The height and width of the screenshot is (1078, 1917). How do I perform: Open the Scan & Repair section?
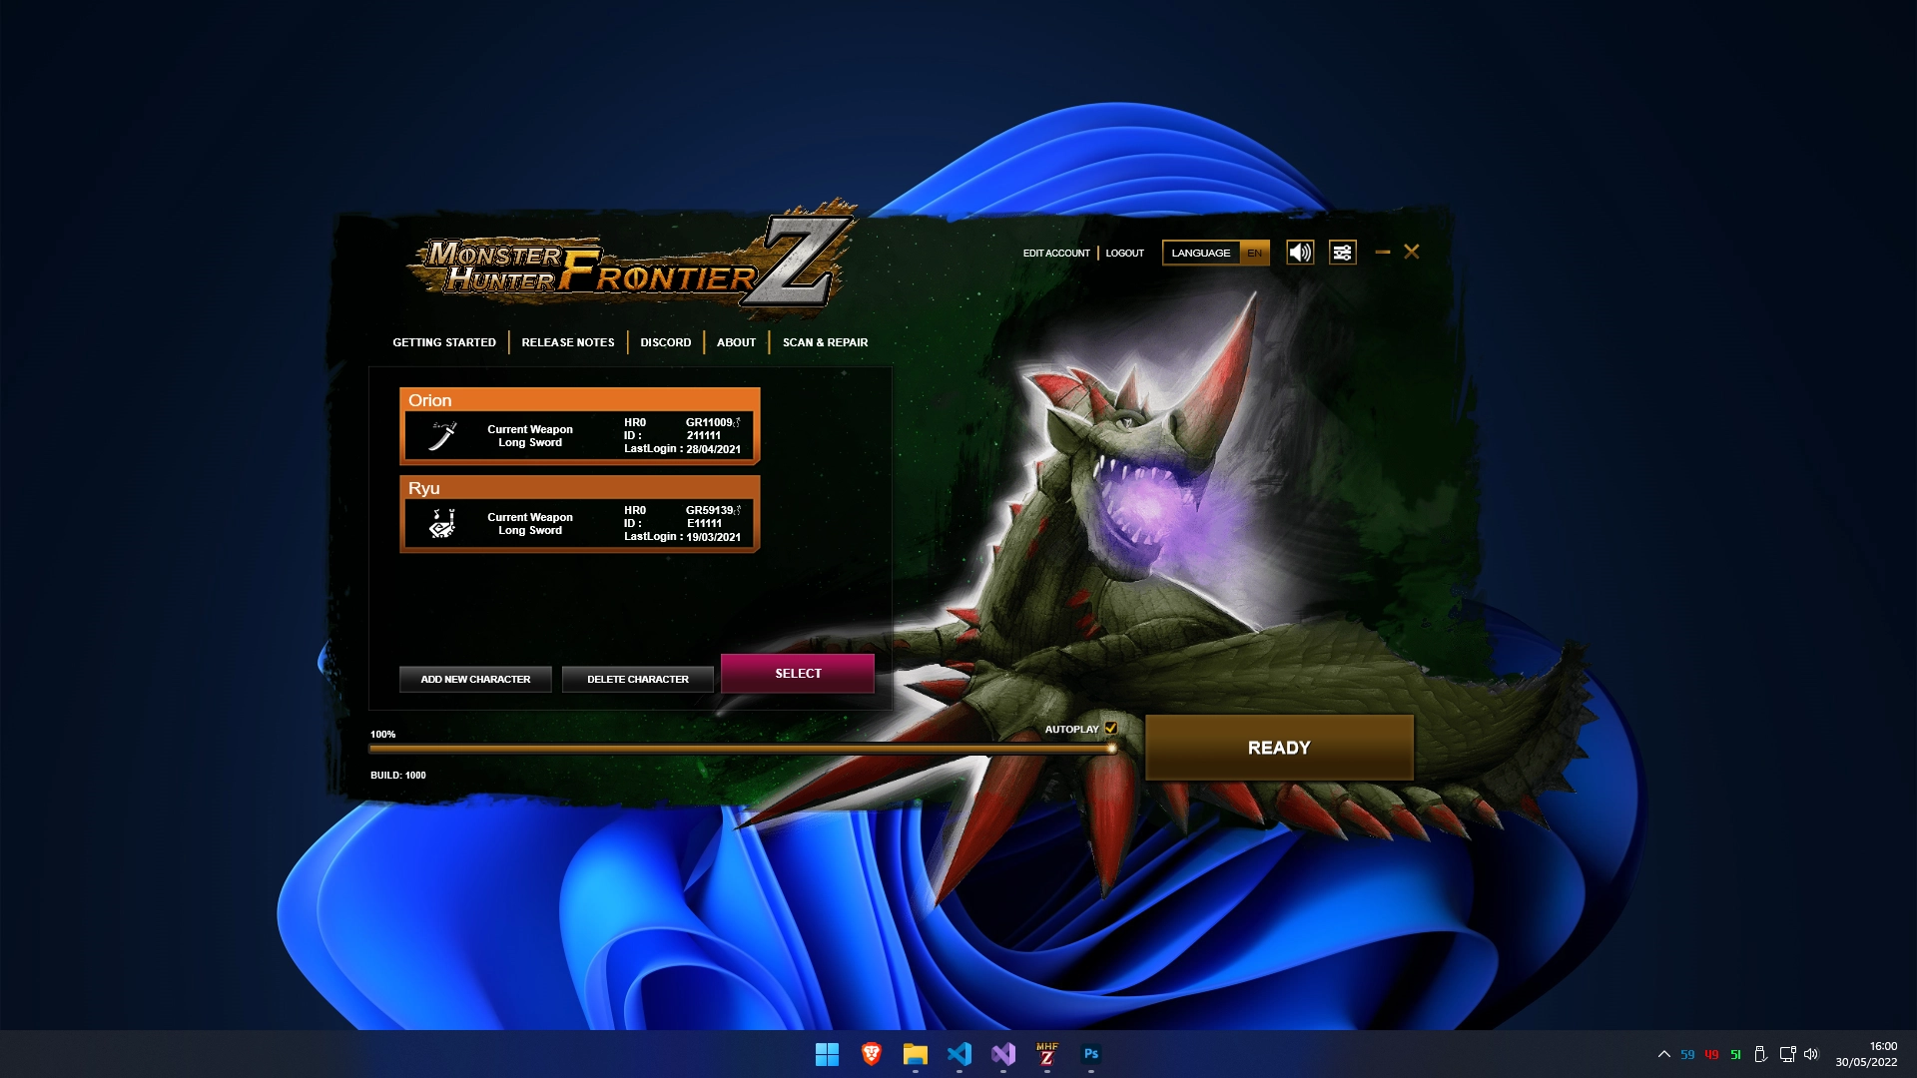coord(826,342)
